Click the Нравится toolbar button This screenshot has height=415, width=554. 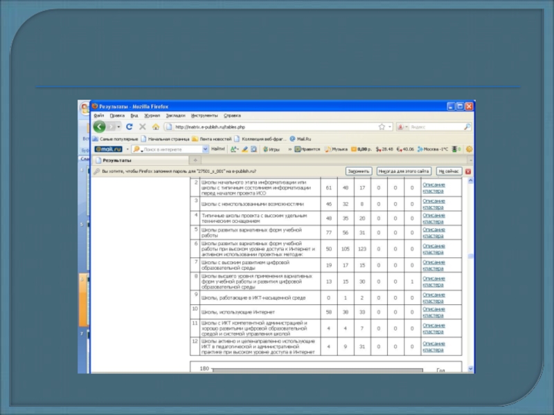click(307, 149)
